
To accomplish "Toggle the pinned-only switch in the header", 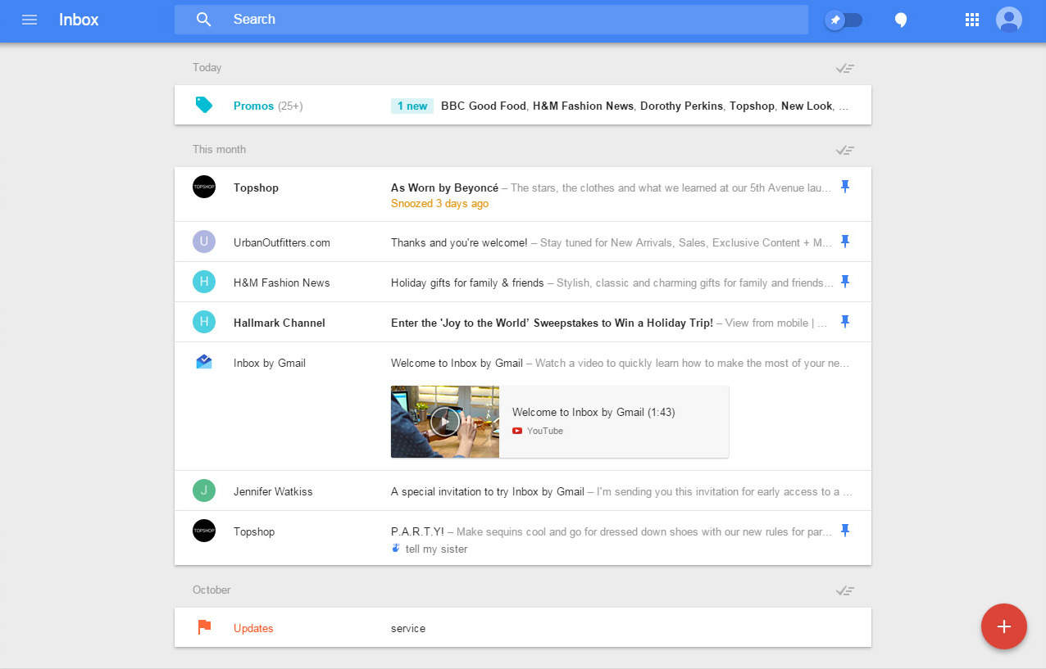I will point(844,20).
